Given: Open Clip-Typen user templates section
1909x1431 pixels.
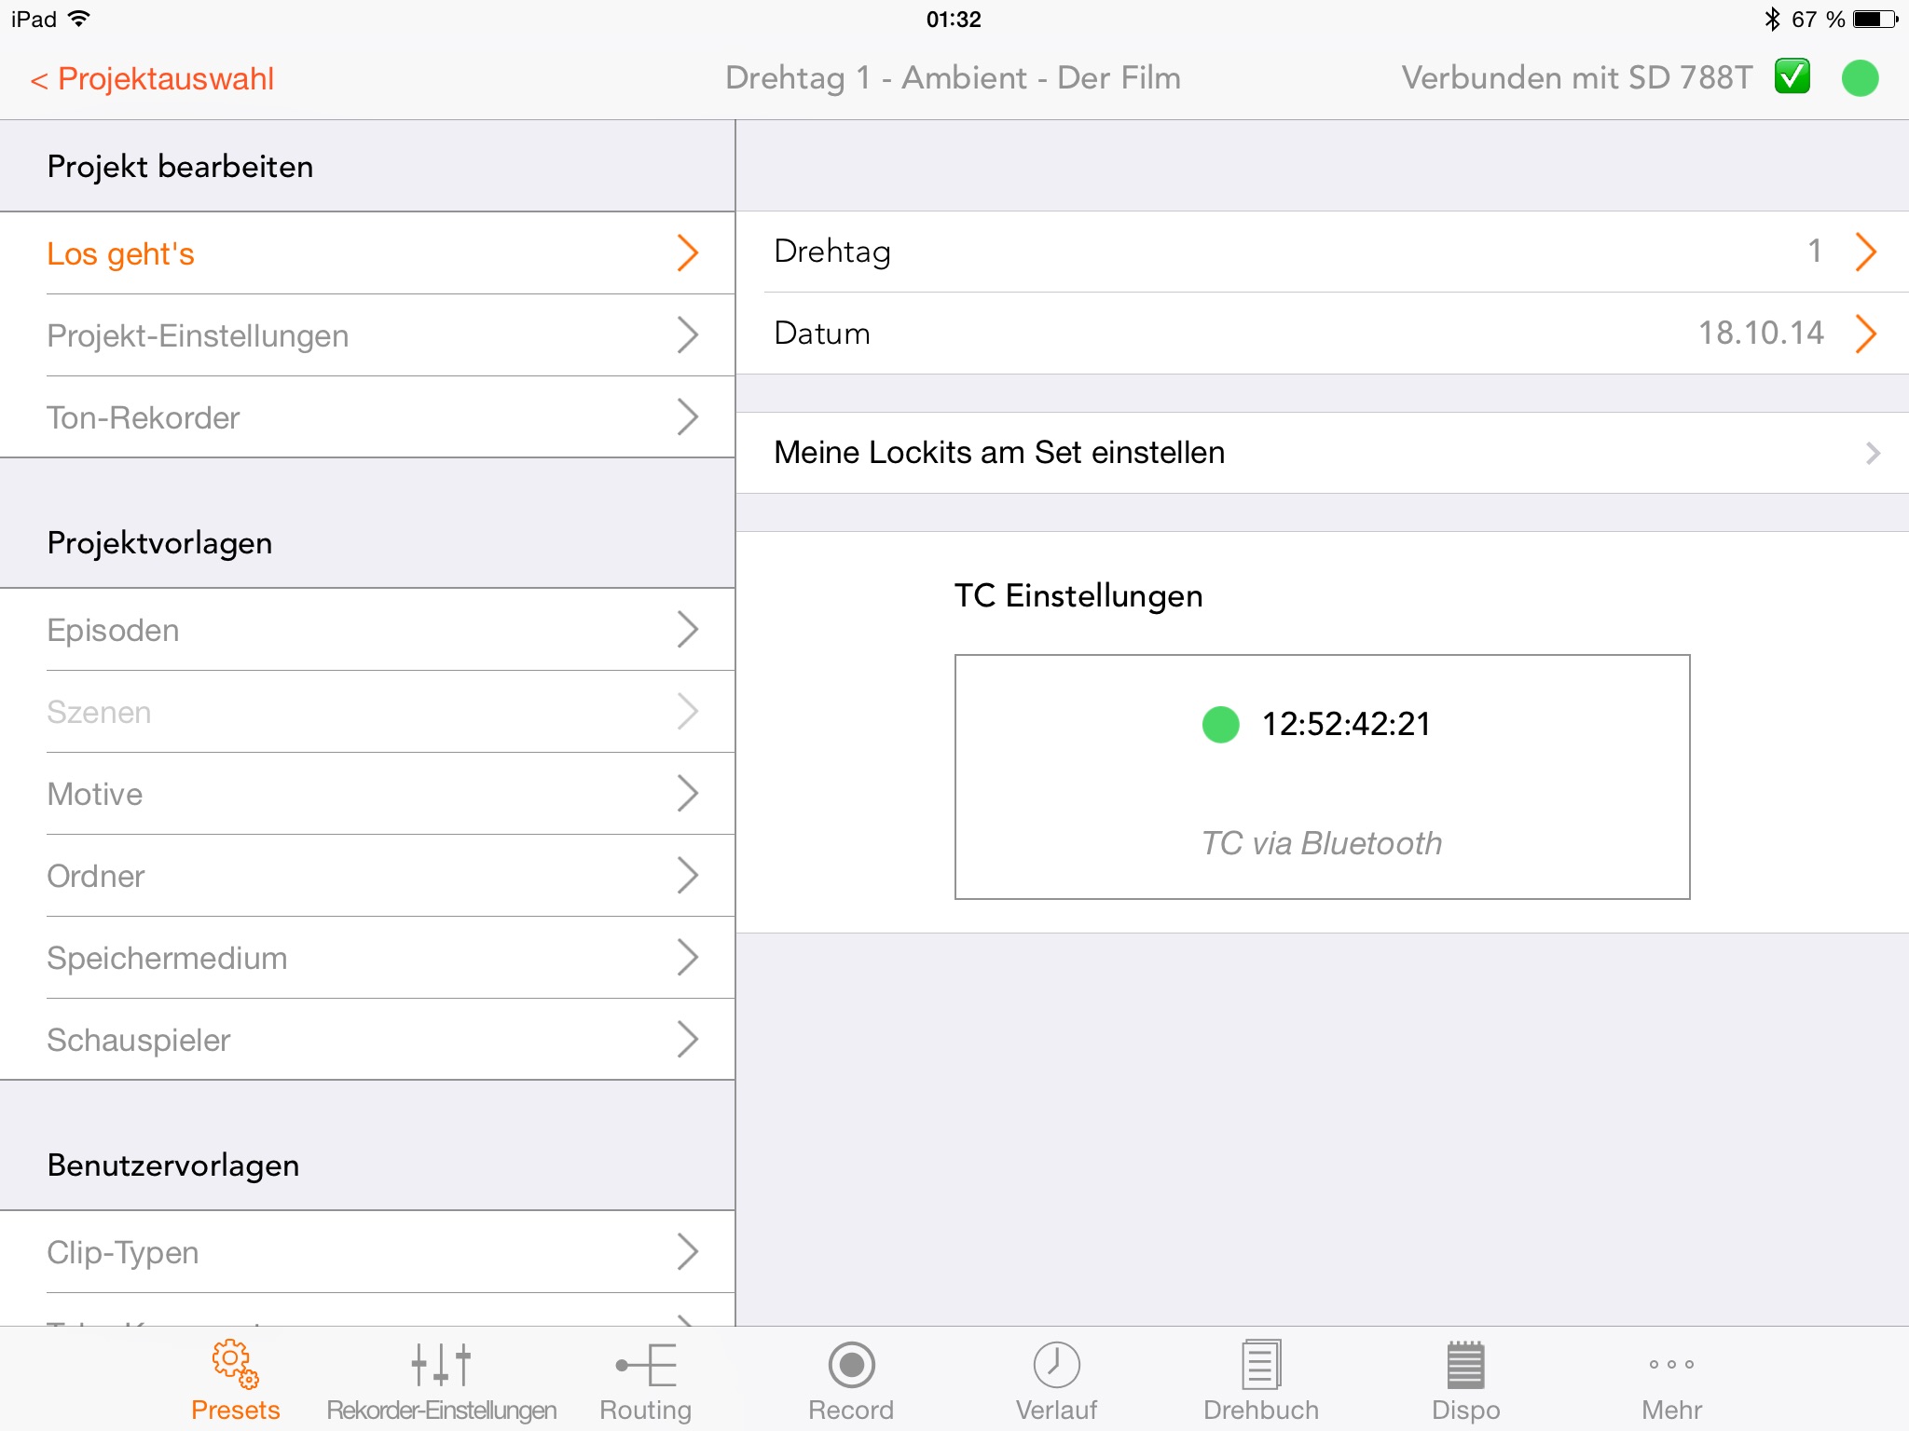Looking at the screenshot, I should click(x=366, y=1254).
